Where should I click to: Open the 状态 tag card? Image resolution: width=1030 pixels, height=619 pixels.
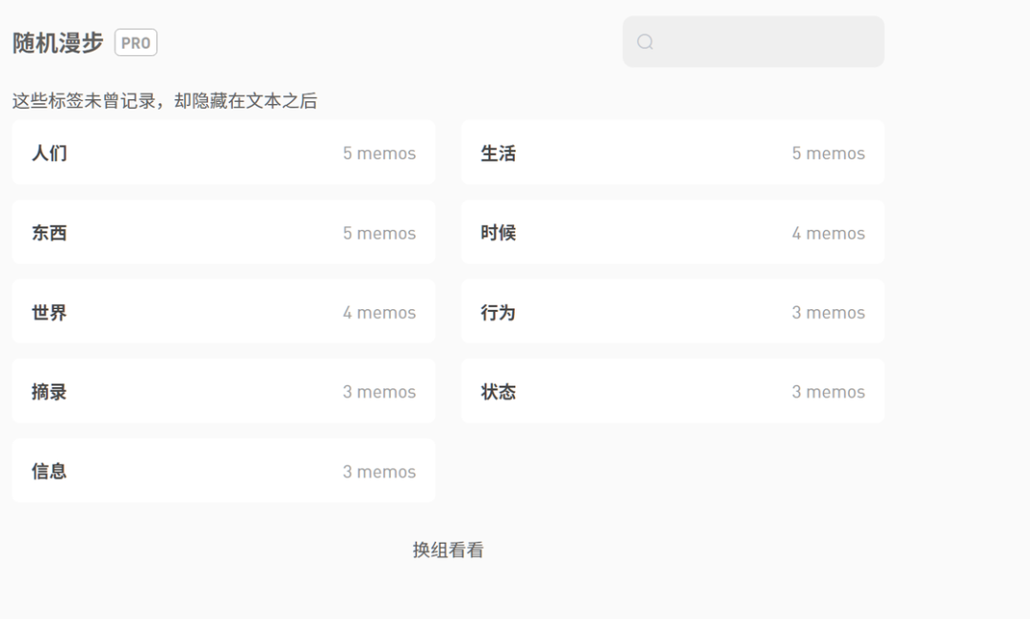672,391
